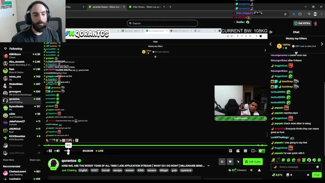Enter fullscreen mode in the player
The width and height of the screenshot is (325, 183).
click(253, 151)
